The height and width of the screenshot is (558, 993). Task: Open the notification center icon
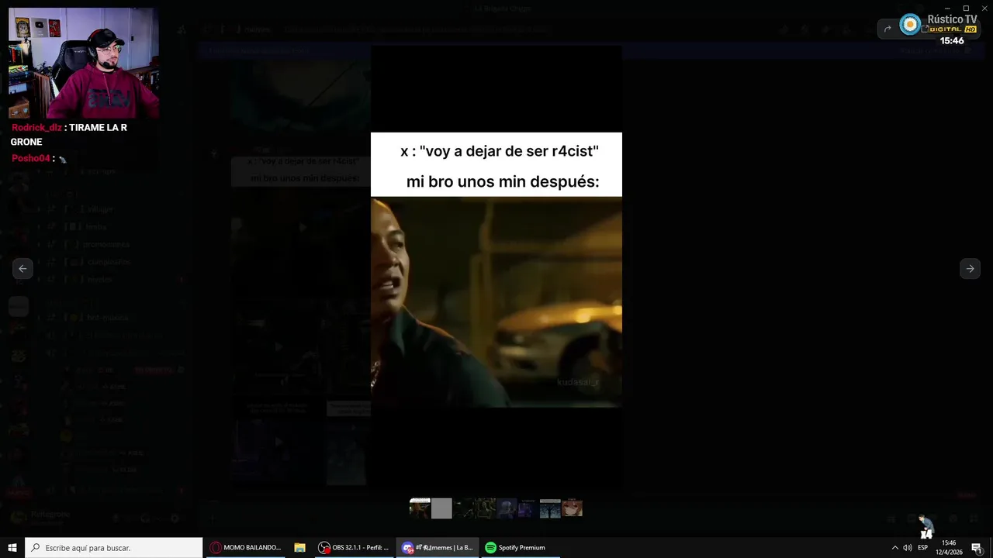tap(977, 547)
